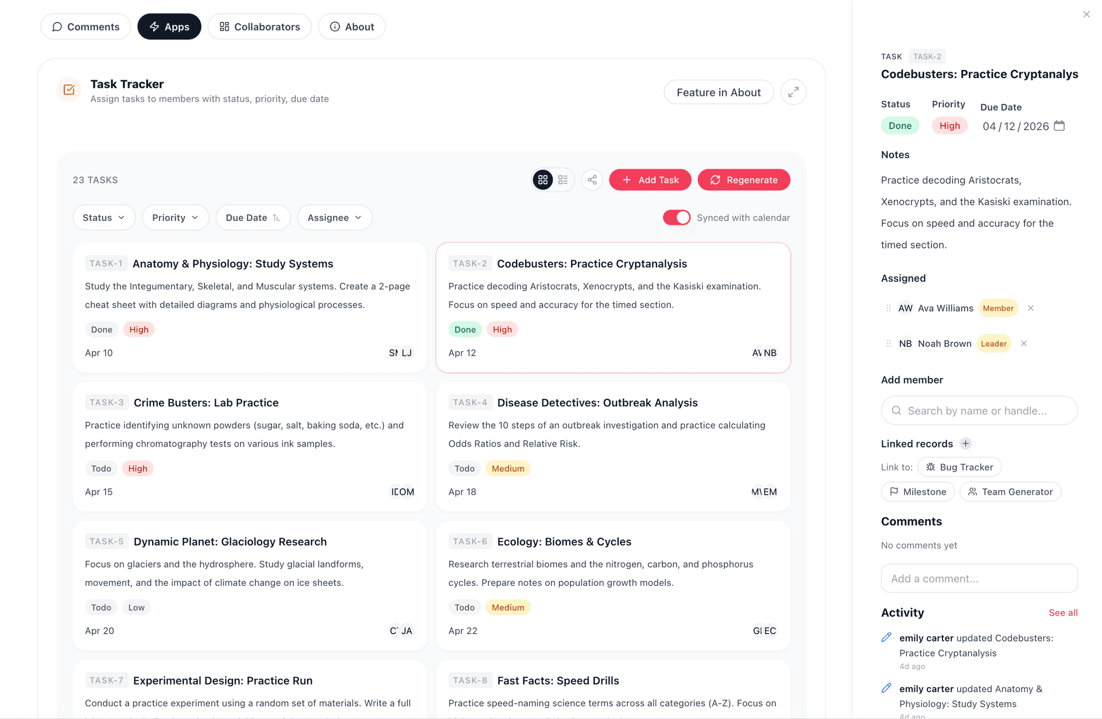This screenshot has height=719, width=1102.
Task: Expand Task Tracker to fullscreen
Action: pyautogui.click(x=793, y=91)
